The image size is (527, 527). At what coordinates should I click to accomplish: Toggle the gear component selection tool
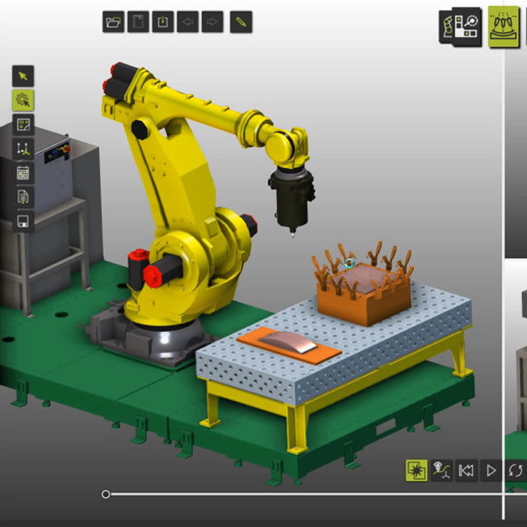pos(23,100)
